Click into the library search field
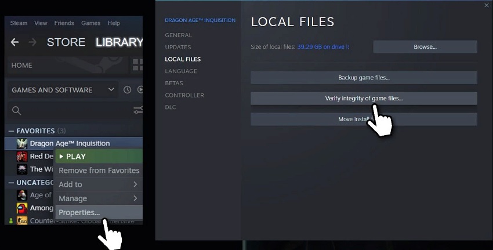 coord(74,110)
